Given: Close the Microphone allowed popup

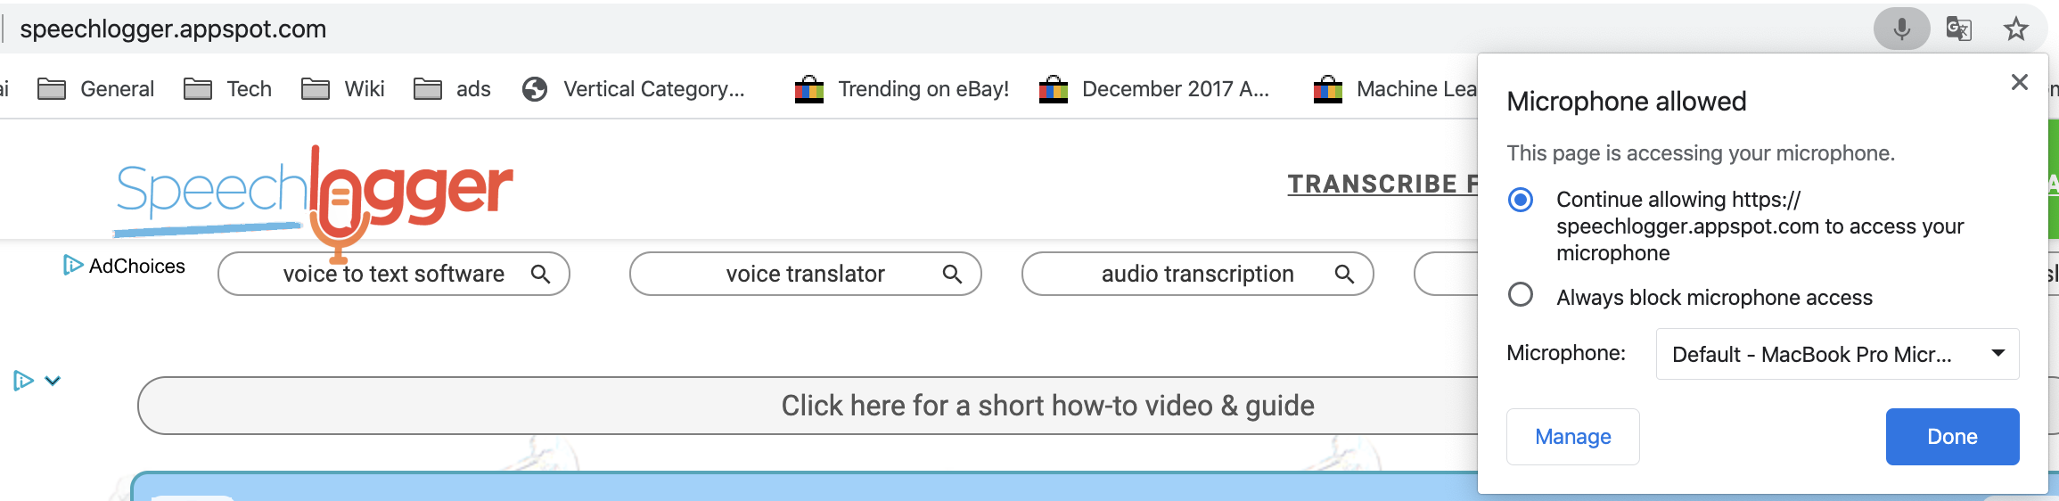Looking at the screenshot, I should tap(2019, 83).
